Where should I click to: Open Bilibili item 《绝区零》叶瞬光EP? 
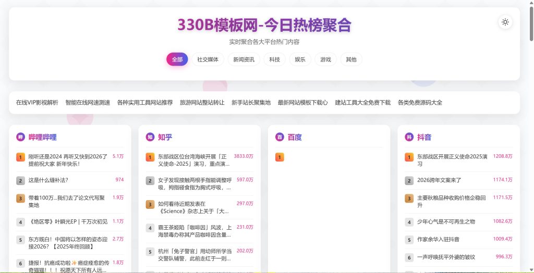[x=68, y=221]
